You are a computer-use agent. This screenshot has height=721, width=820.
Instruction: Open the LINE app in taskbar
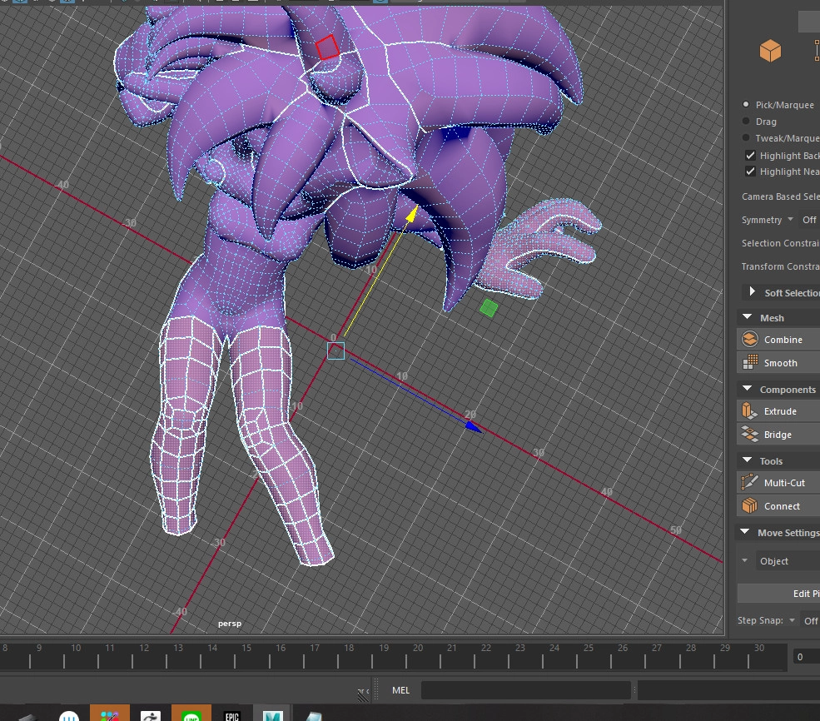point(191,714)
